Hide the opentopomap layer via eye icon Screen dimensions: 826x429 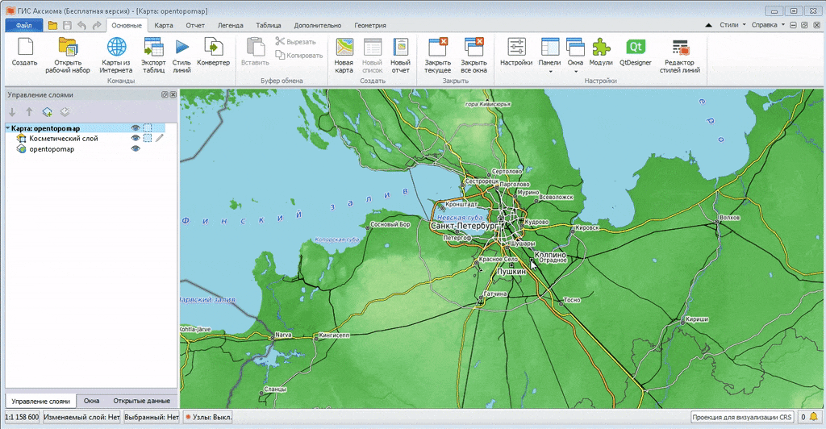pos(136,149)
